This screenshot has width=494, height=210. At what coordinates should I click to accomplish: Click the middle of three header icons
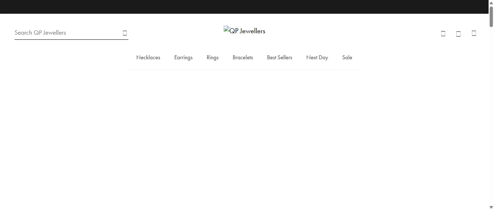click(458, 34)
